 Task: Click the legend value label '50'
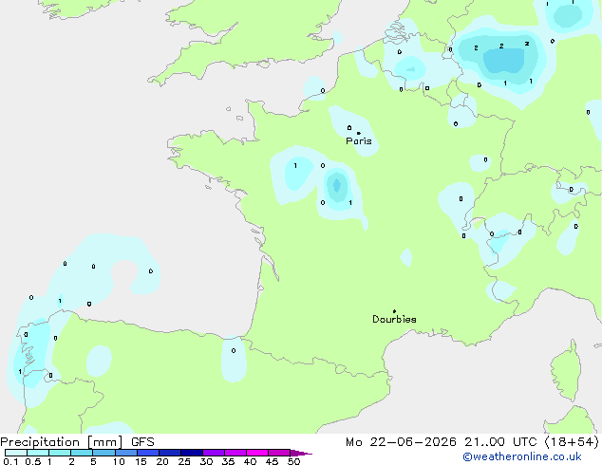coord(293,461)
